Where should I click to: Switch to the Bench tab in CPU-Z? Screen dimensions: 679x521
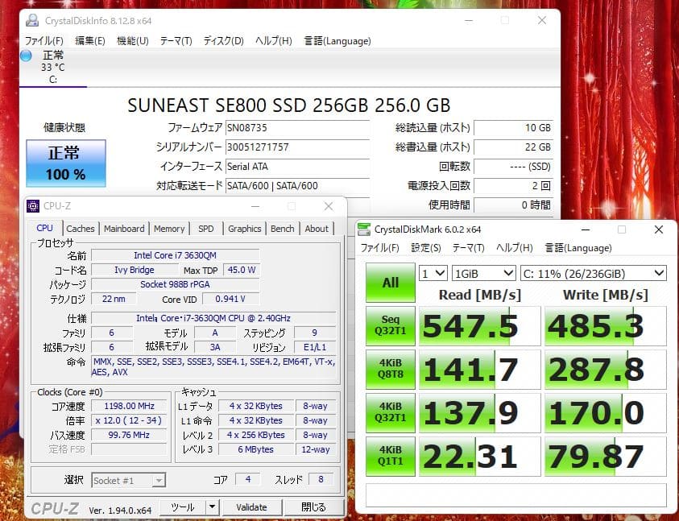click(283, 229)
